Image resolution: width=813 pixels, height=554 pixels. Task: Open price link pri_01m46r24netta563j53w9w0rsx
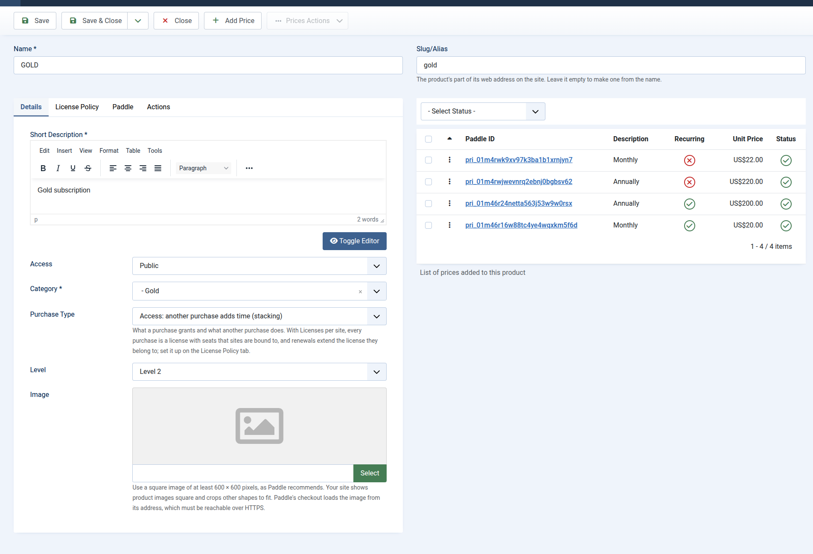point(519,204)
